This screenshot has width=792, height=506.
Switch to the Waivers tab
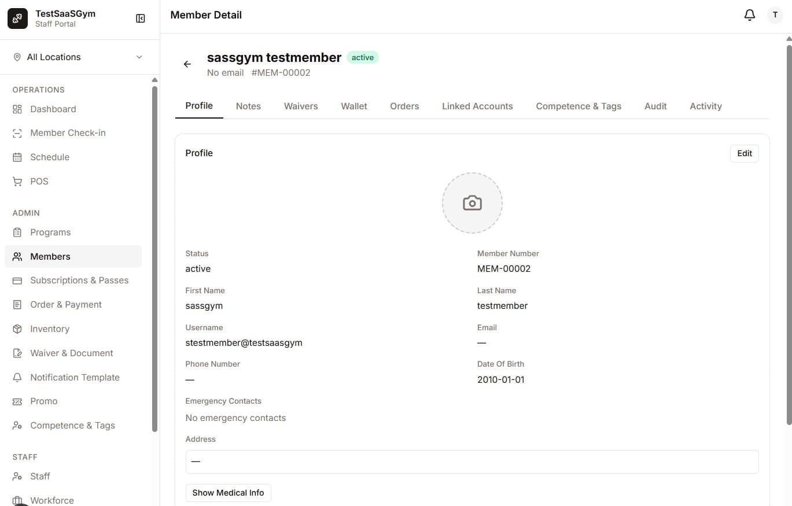coord(301,106)
